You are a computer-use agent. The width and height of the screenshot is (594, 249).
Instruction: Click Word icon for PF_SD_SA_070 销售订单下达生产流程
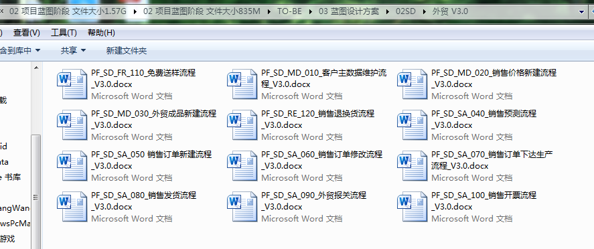(412, 166)
